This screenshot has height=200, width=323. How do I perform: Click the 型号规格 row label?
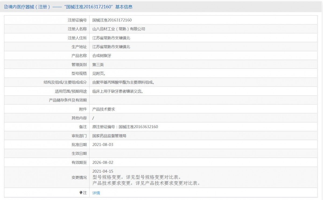(x=79, y=73)
